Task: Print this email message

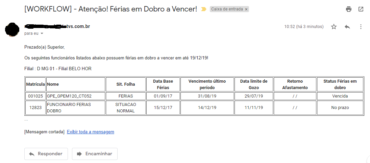Action: 349,9
